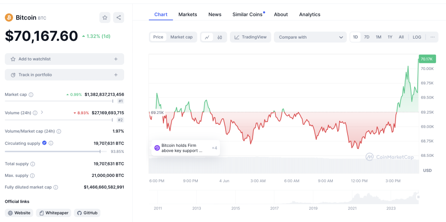
Task: Open the TradingView chart button
Action: 250,37
